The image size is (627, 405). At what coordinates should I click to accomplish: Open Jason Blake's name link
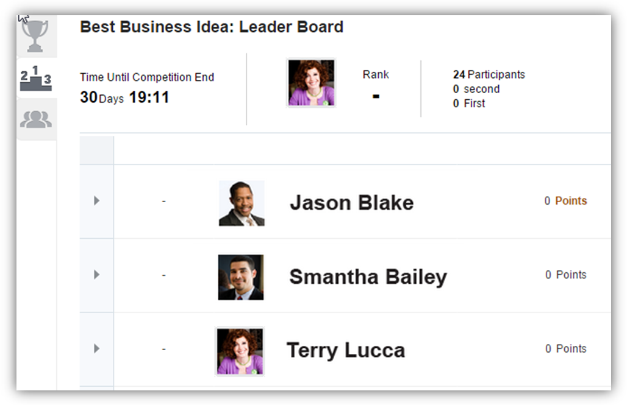pyautogui.click(x=351, y=203)
